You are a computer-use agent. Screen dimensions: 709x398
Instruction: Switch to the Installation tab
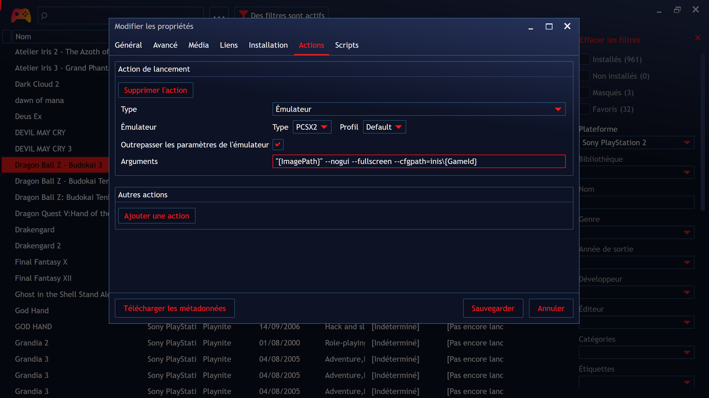pyautogui.click(x=268, y=45)
